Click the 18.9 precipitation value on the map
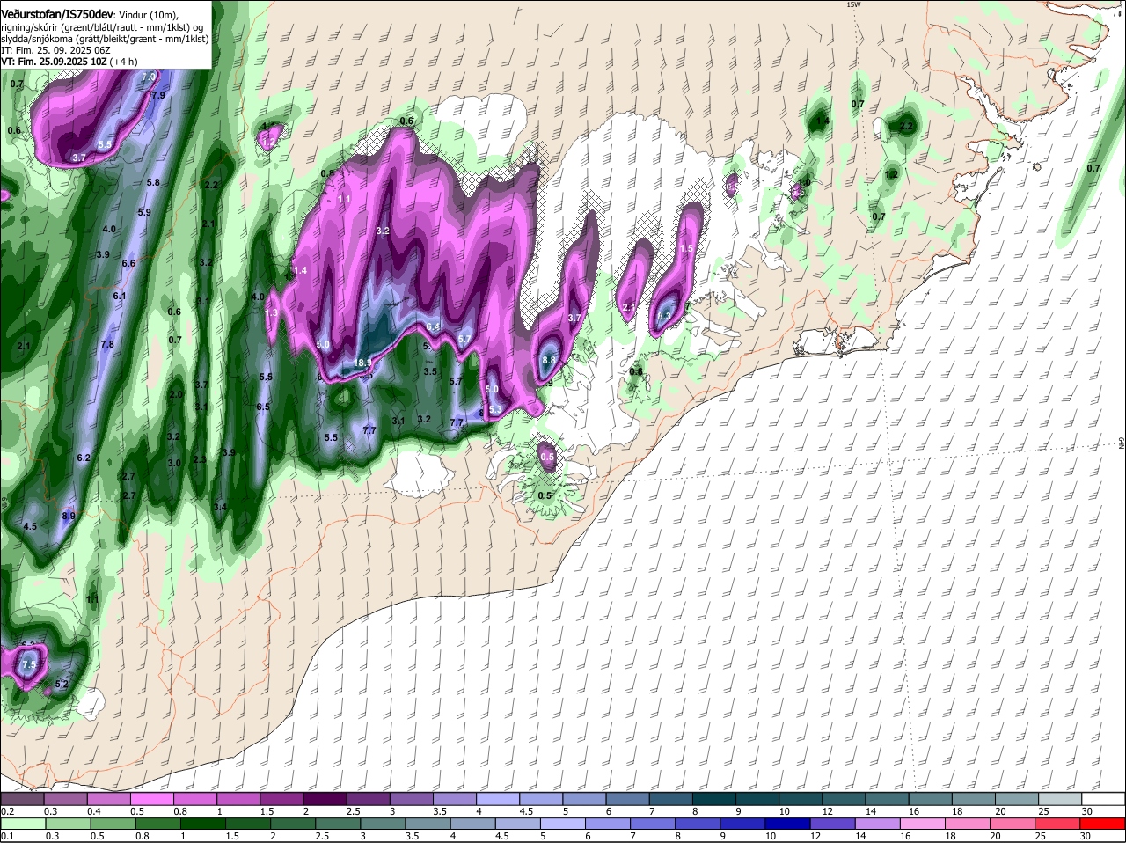This screenshot has width=1126, height=843. (362, 363)
